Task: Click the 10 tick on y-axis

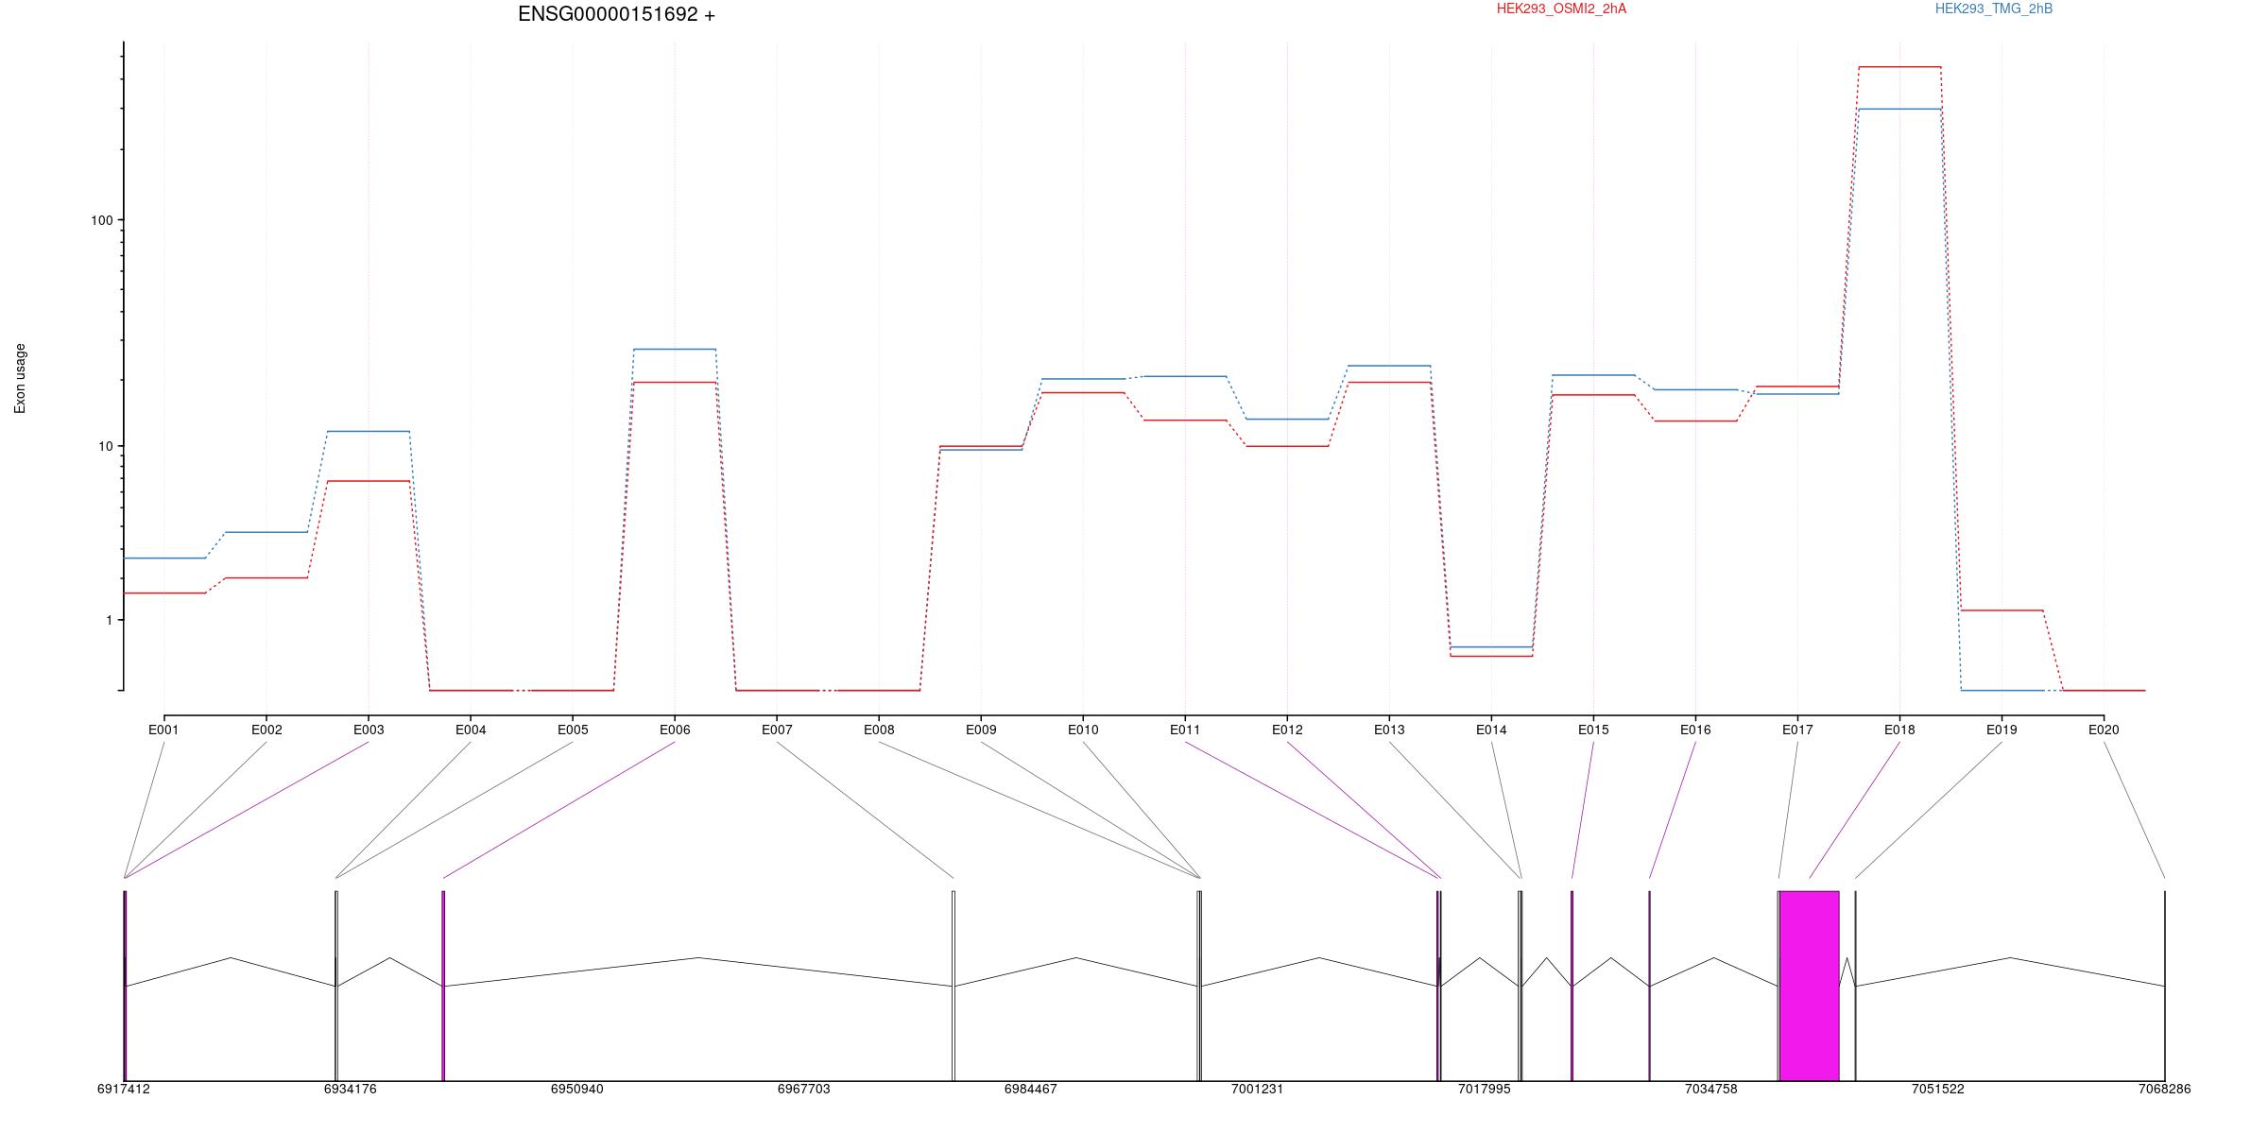Action: coord(105,446)
